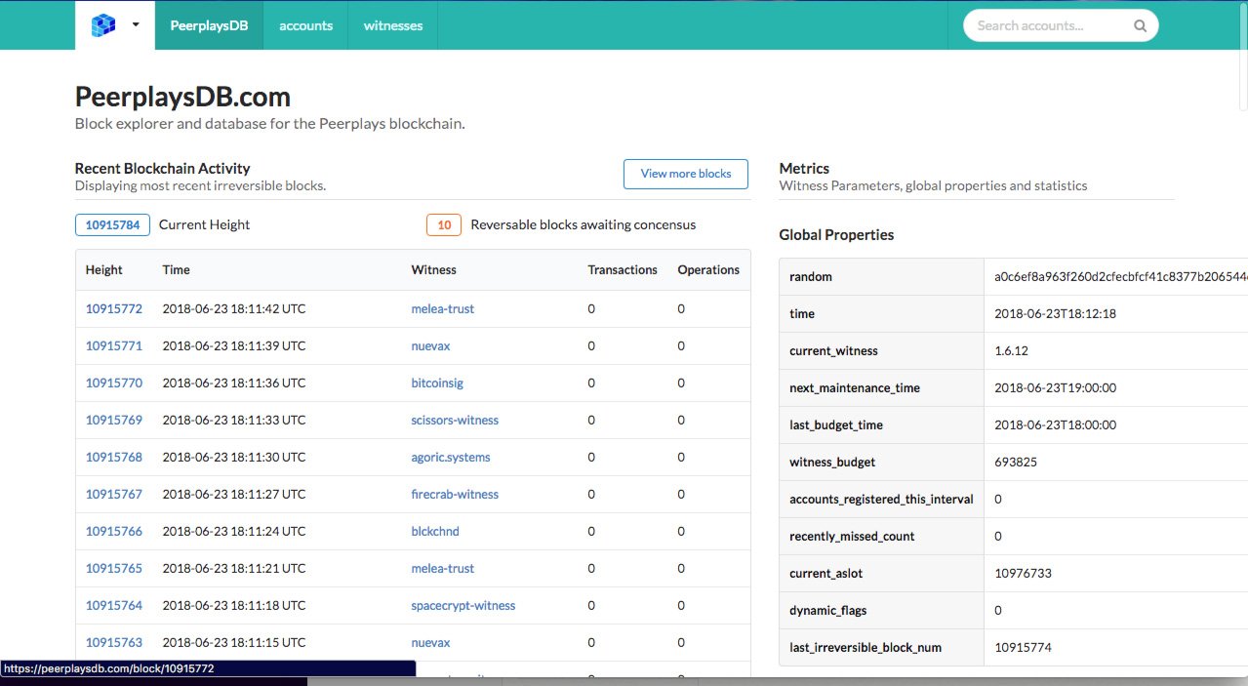Open block 10915765
The height and width of the screenshot is (686, 1248).
click(x=114, y=569)
